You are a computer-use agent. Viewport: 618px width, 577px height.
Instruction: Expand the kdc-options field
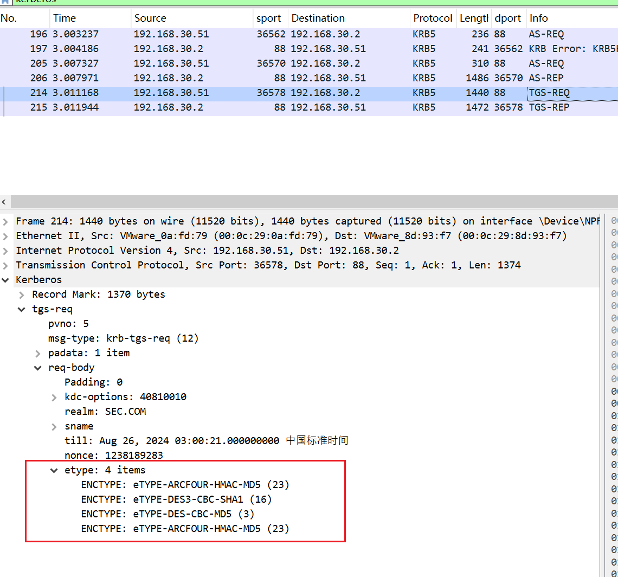54,397
